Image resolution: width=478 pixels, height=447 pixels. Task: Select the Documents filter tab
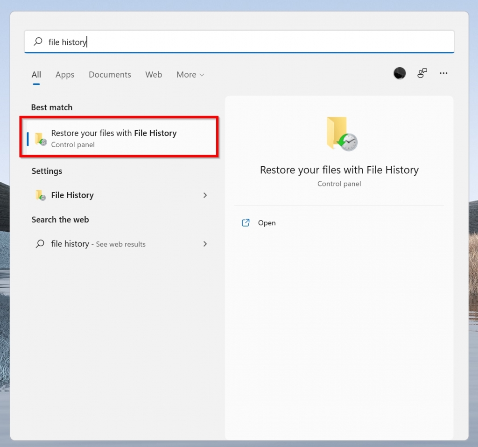pyautogui.click(x=110, y=75)
